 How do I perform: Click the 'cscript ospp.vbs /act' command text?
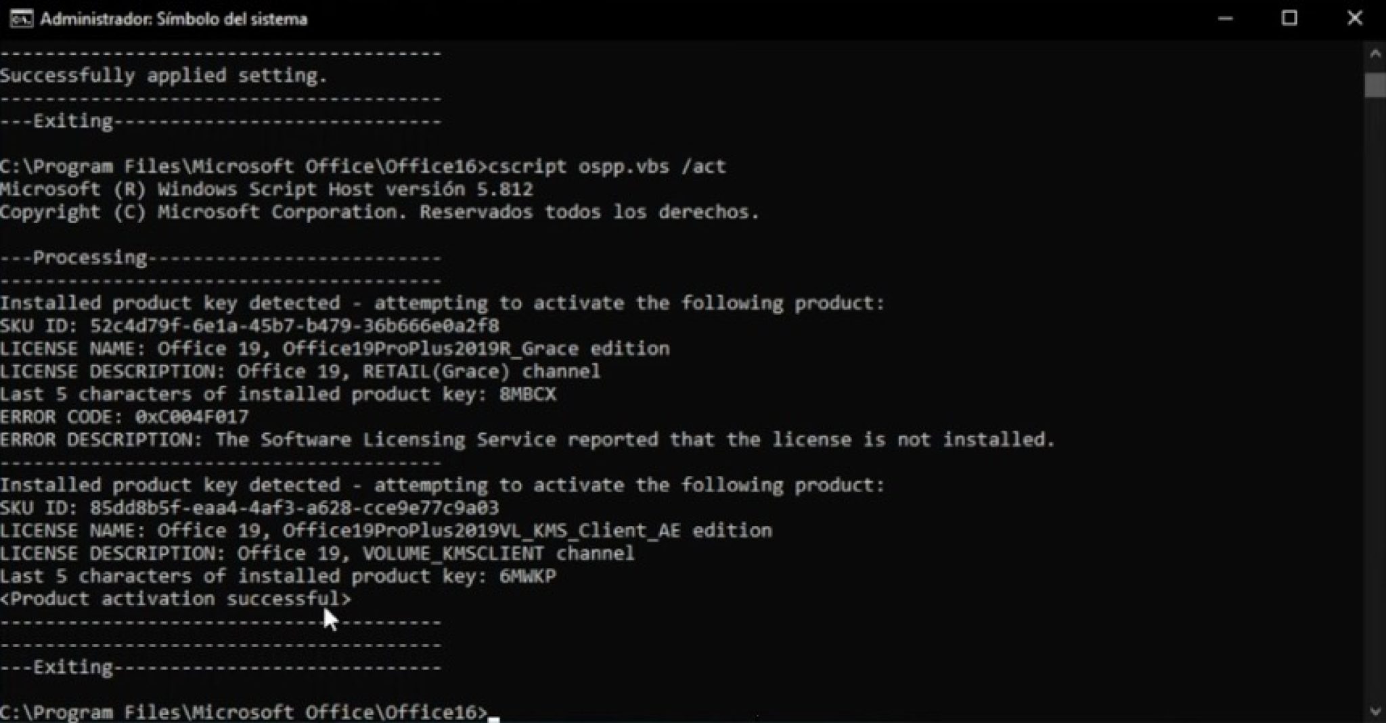pos(606,167)
